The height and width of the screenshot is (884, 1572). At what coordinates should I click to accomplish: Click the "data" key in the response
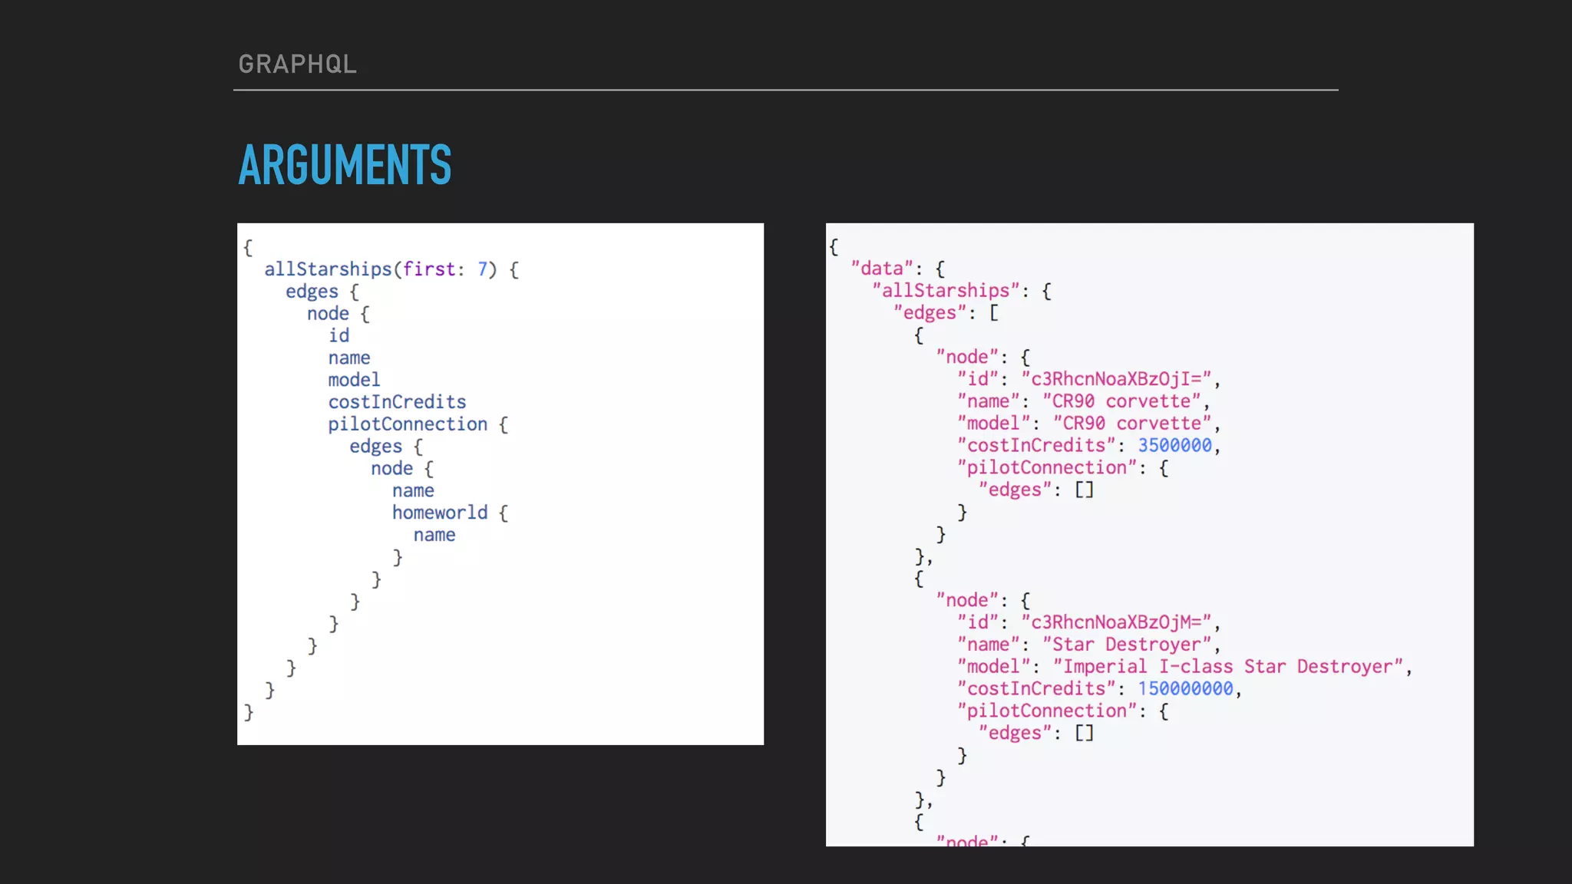(x=882, y=269)
